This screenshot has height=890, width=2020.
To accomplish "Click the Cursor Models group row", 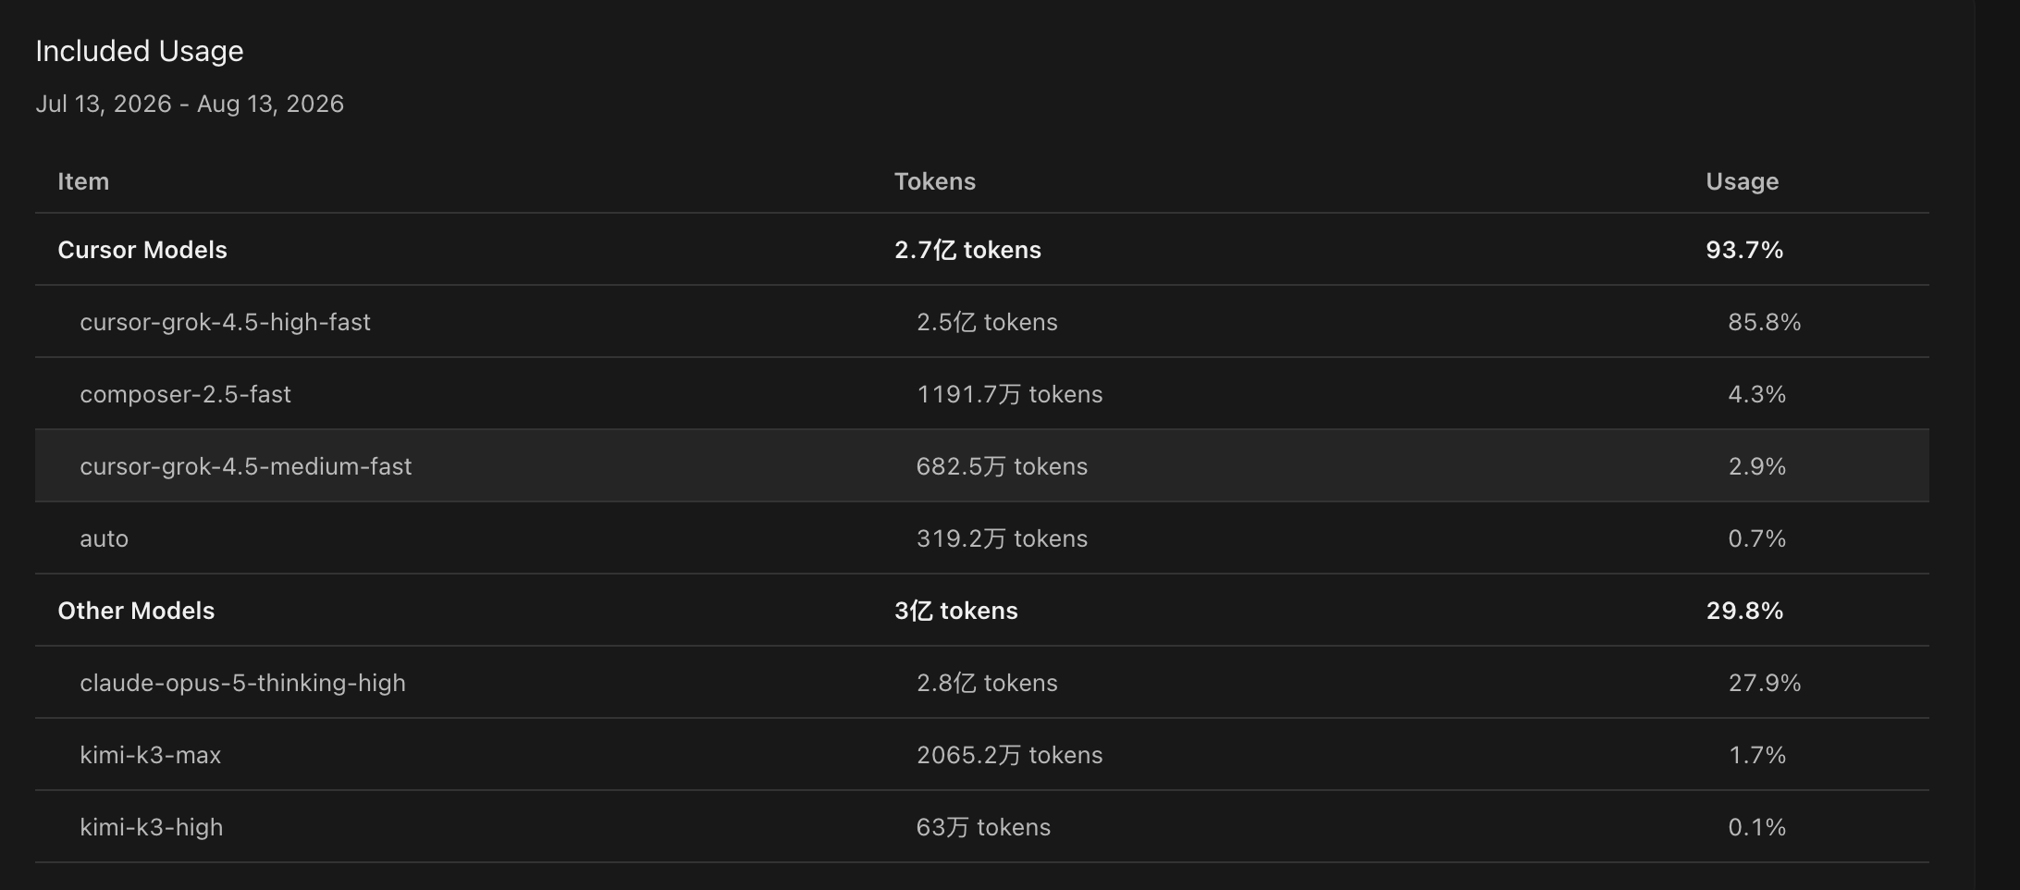I will [x=982, y=250].
